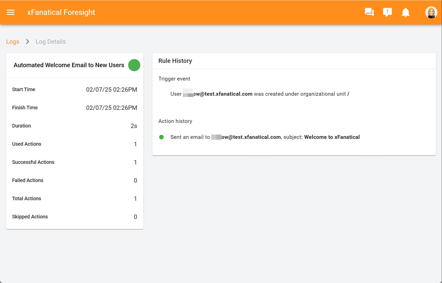Click the Skipped Actions row
Image resolution: width=442 pixels, height=283 pixels.
(x=74, y=217)
